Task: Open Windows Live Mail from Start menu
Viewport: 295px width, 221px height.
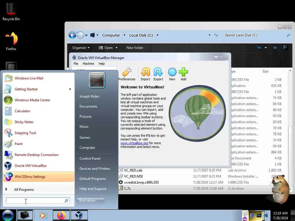Action: pos(39,78)
